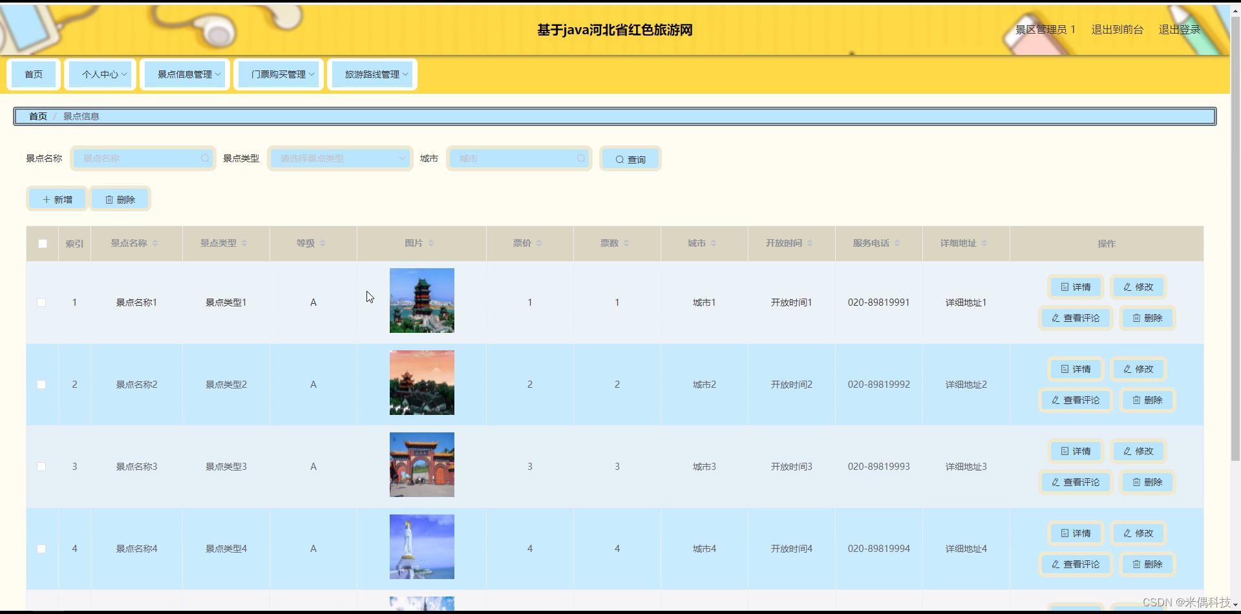Click the trash icon on top 删除 button
Screen dimensions: 1241x614
[x=109, y=199]
